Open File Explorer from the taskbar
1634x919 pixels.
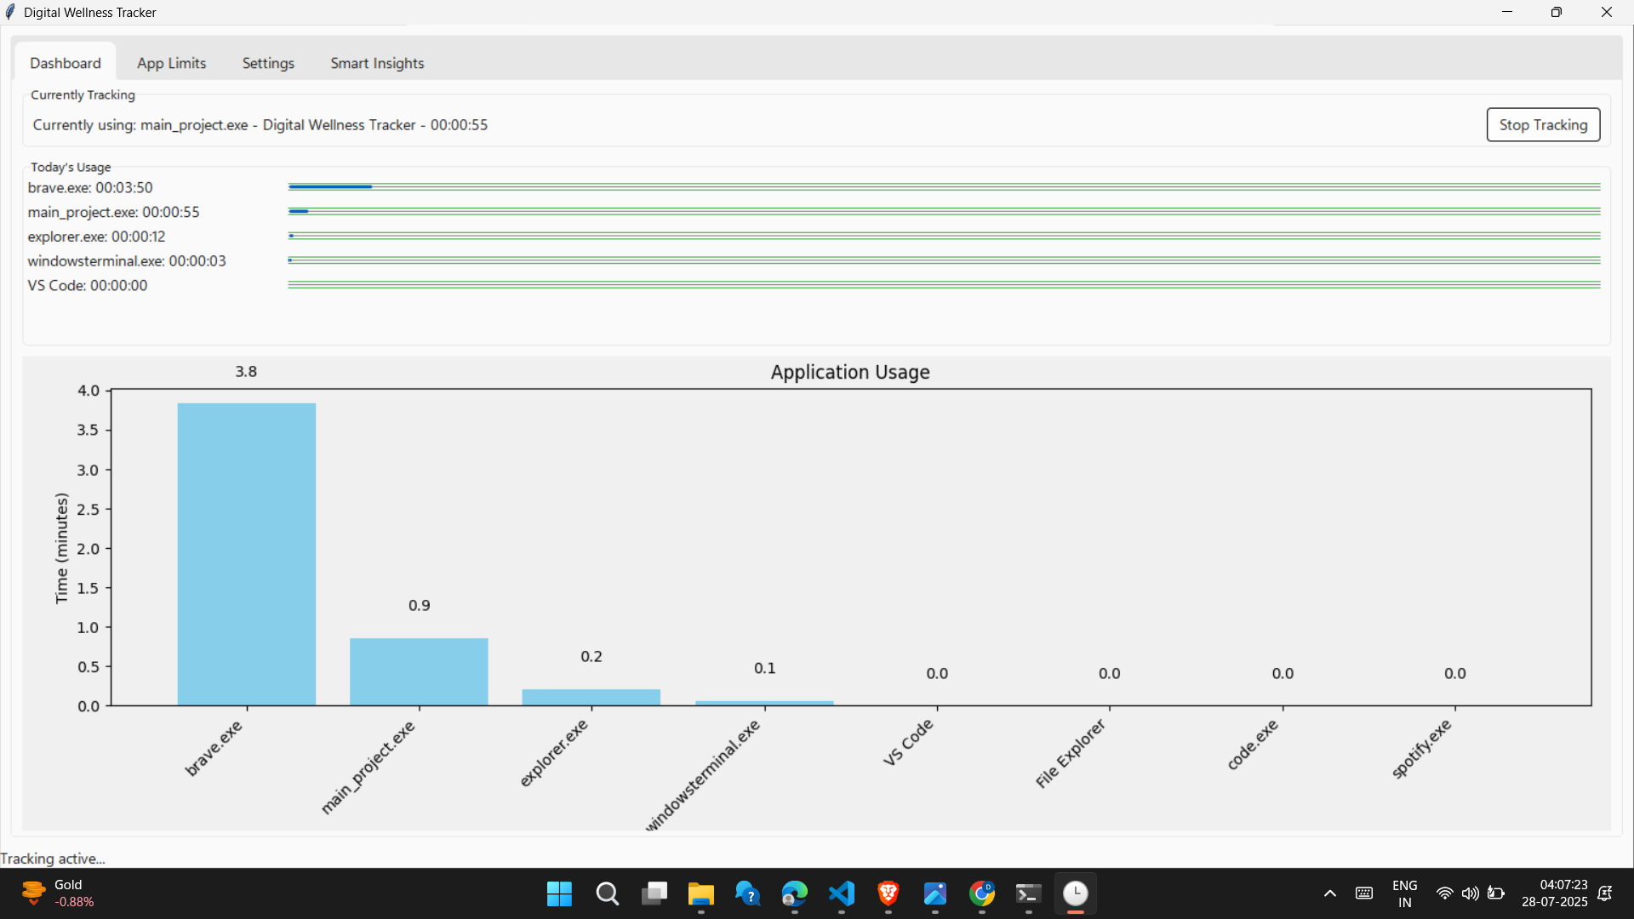pyautogui.click(x=701, y=893)
